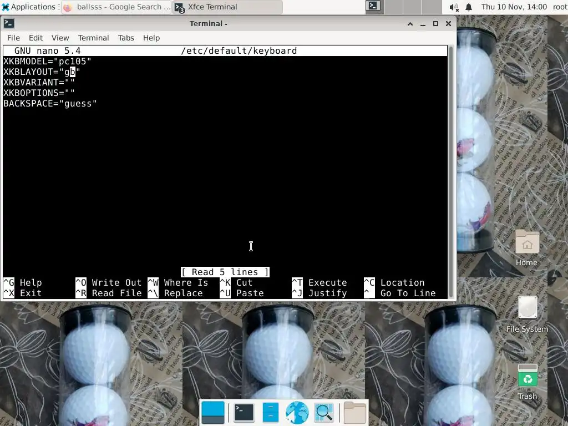Open the Edit menu in Terminal

point(35,38)
